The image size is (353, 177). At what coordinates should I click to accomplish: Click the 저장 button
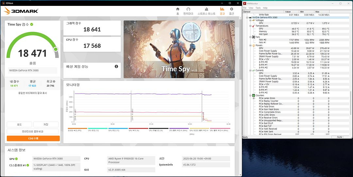click(46, 125)
